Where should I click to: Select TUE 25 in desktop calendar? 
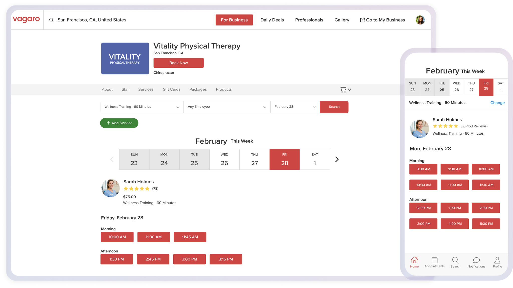click(194, 159)
